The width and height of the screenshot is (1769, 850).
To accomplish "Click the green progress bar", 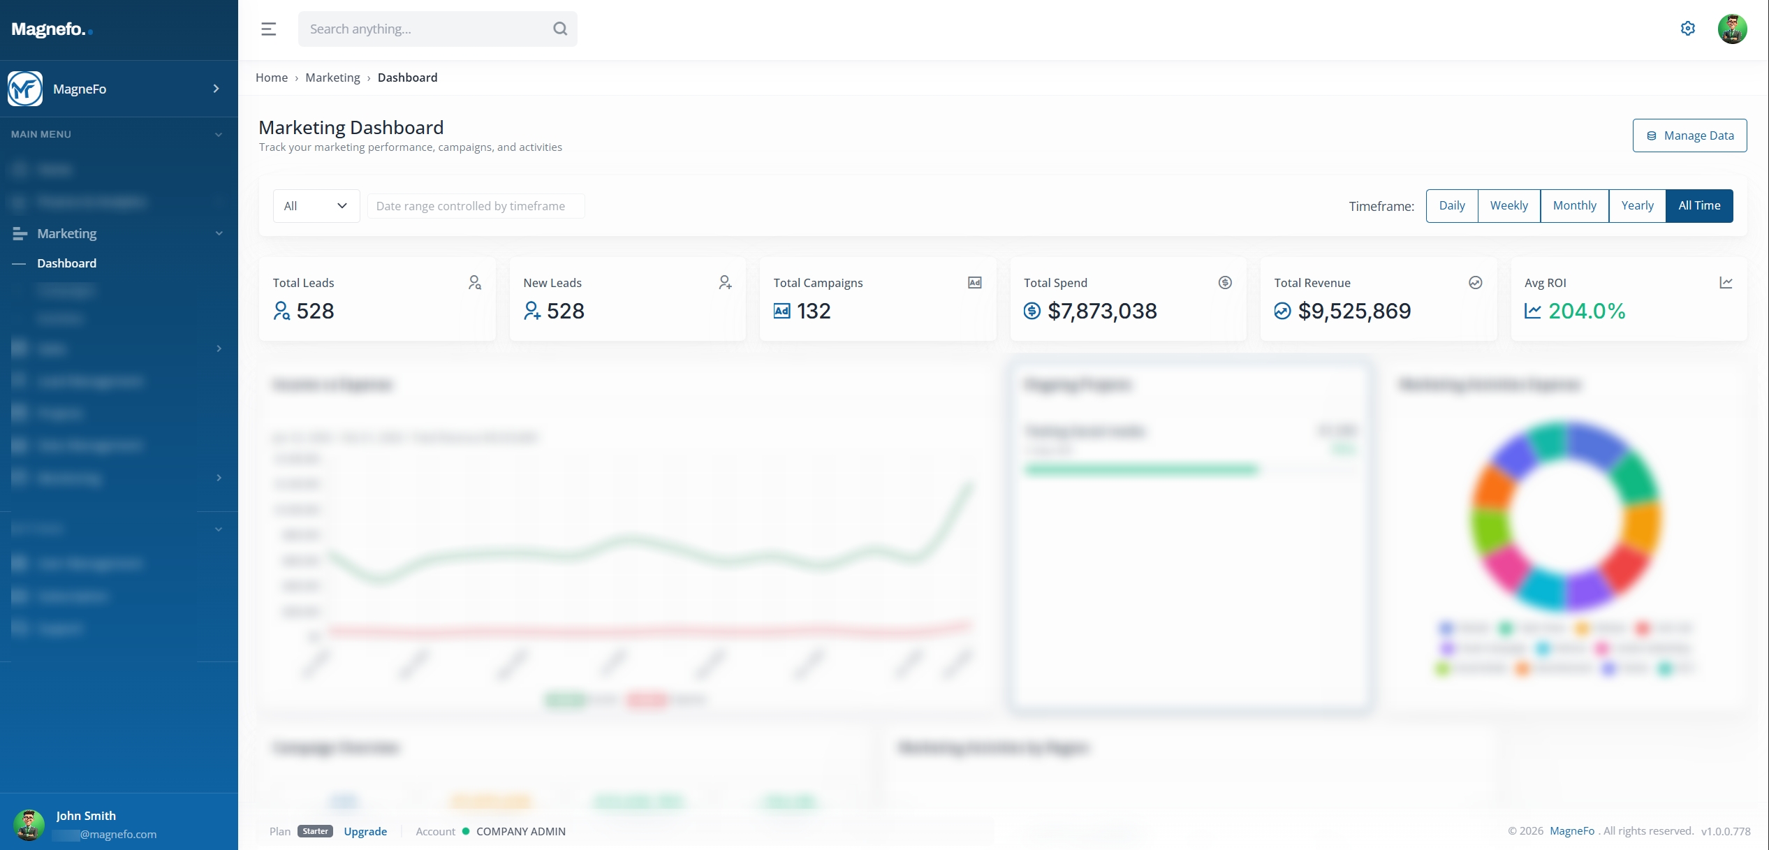I will click(1141, 470).
